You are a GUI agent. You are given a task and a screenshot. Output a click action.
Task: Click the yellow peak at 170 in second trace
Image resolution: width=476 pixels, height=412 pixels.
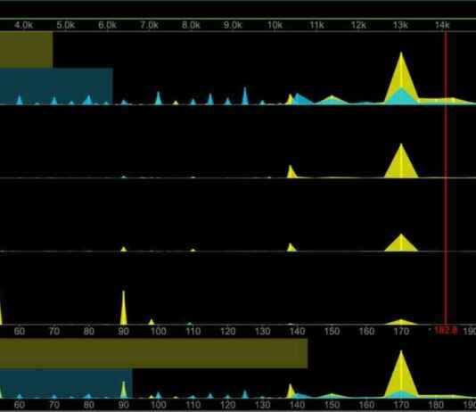[401, 161]
